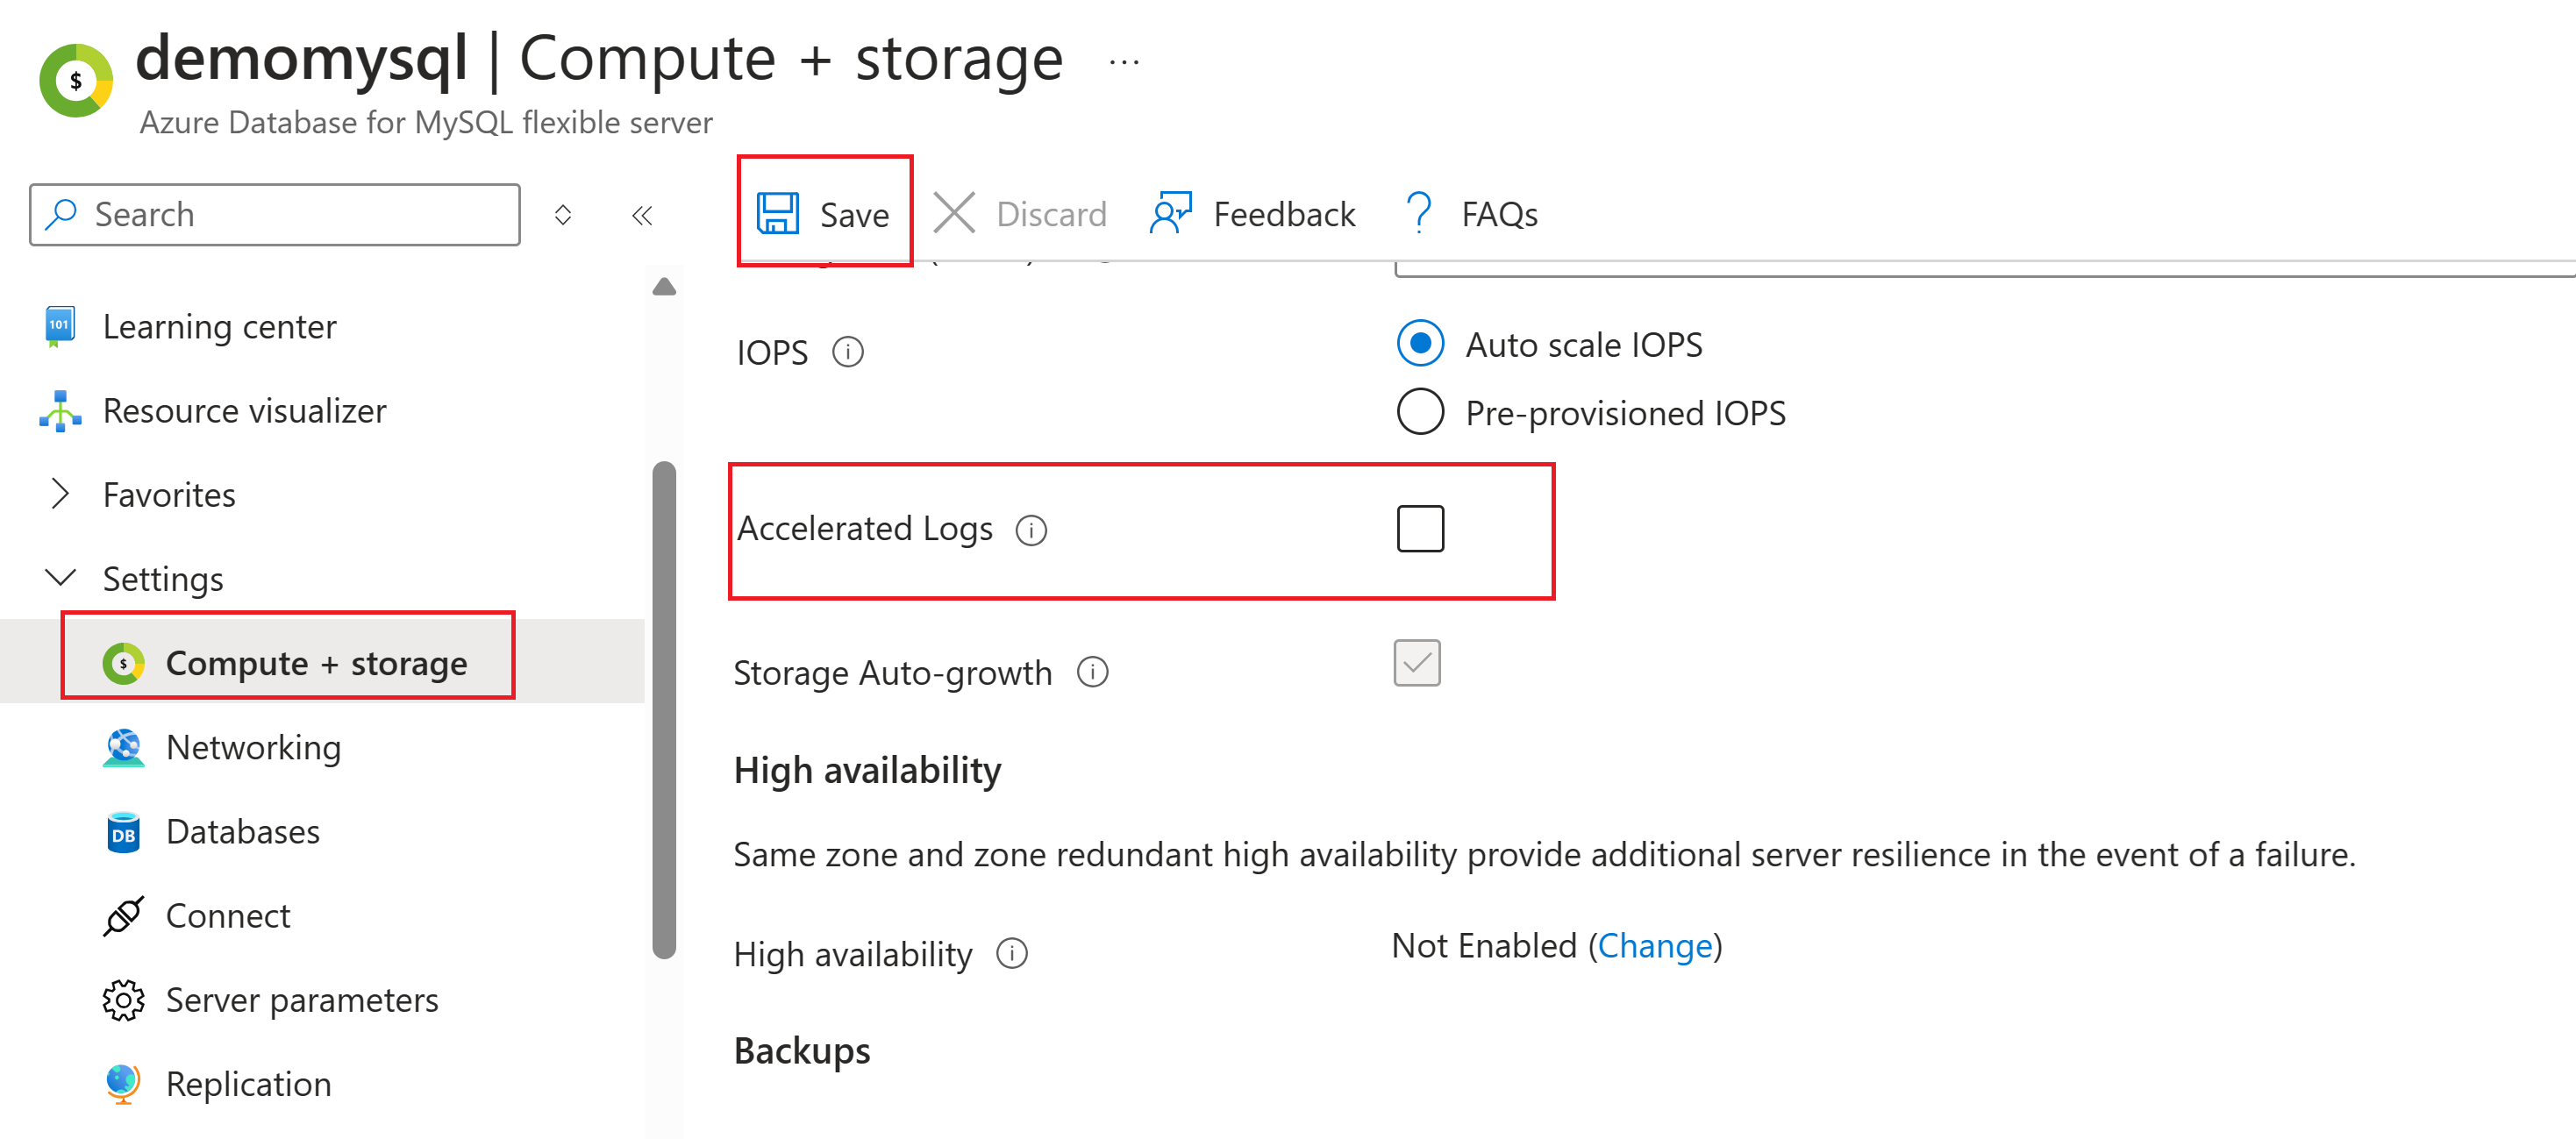
Task: Click the Discard button
Action: pos(1020,213)
